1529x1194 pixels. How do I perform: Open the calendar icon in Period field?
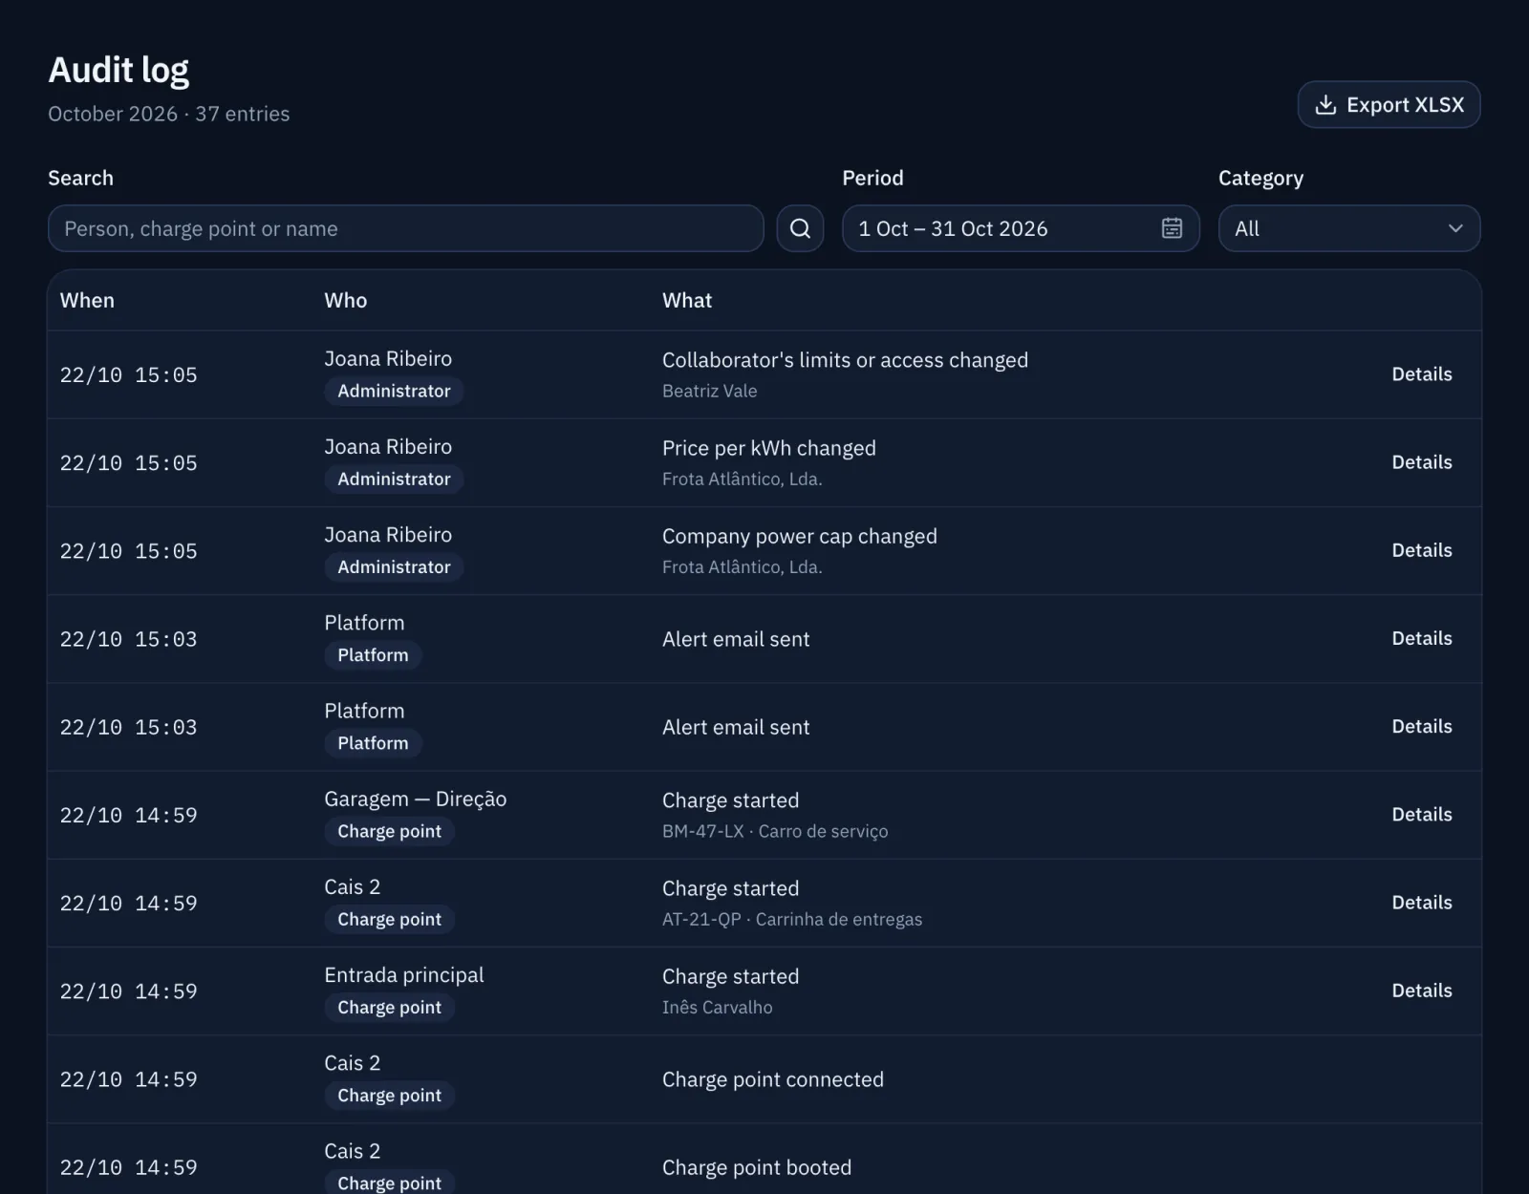pyautogui.click(x=1172, y=228)
